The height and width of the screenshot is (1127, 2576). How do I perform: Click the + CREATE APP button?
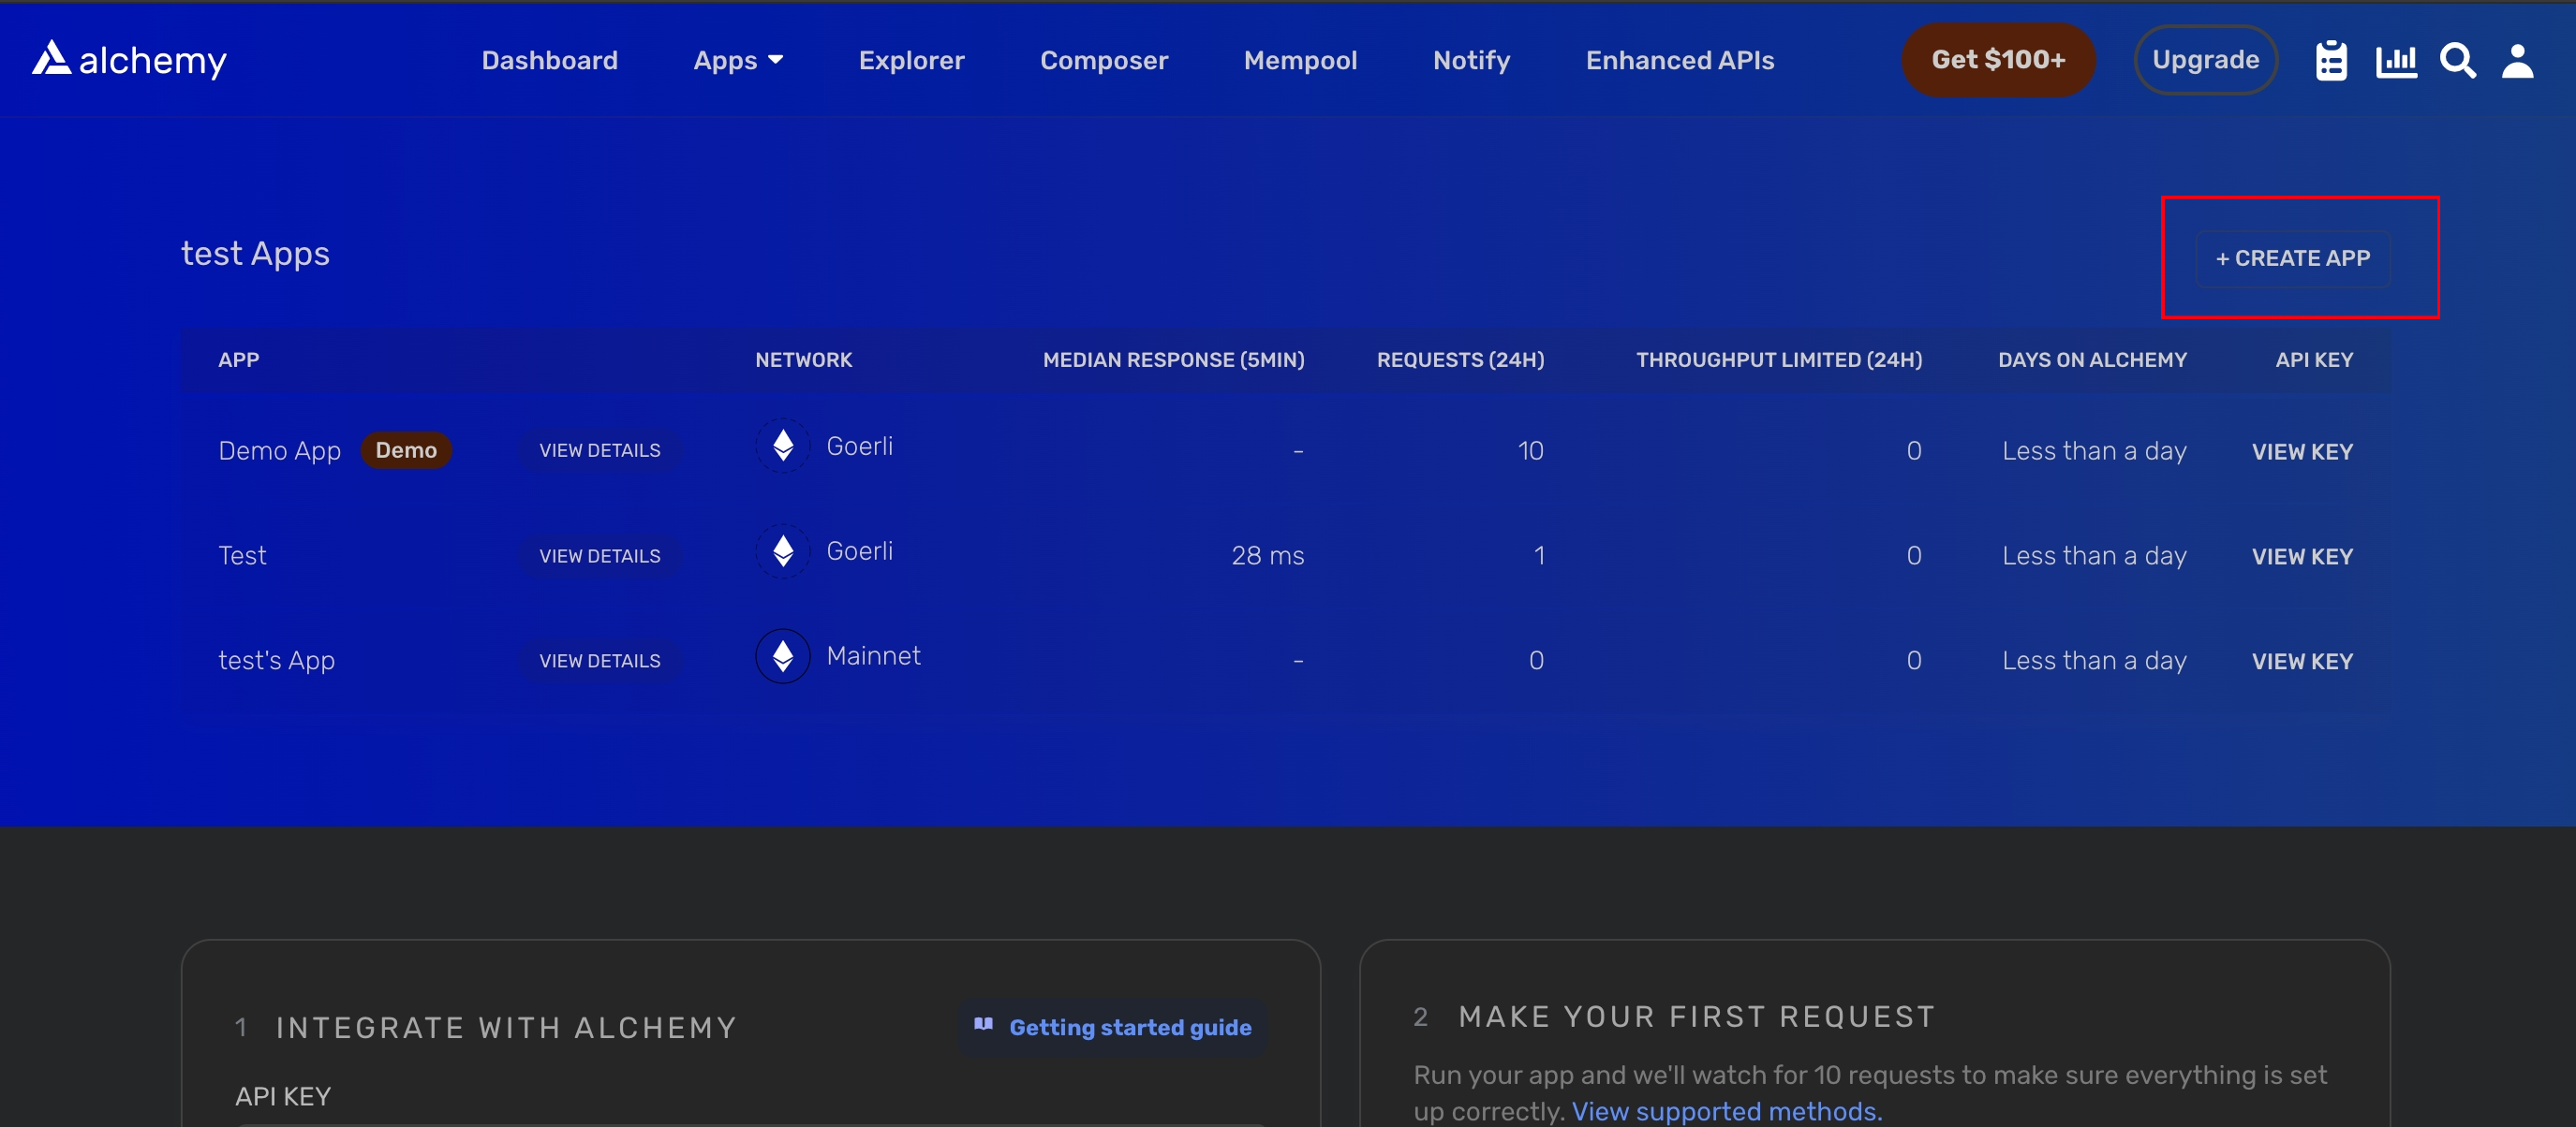tap(2292, 258)
